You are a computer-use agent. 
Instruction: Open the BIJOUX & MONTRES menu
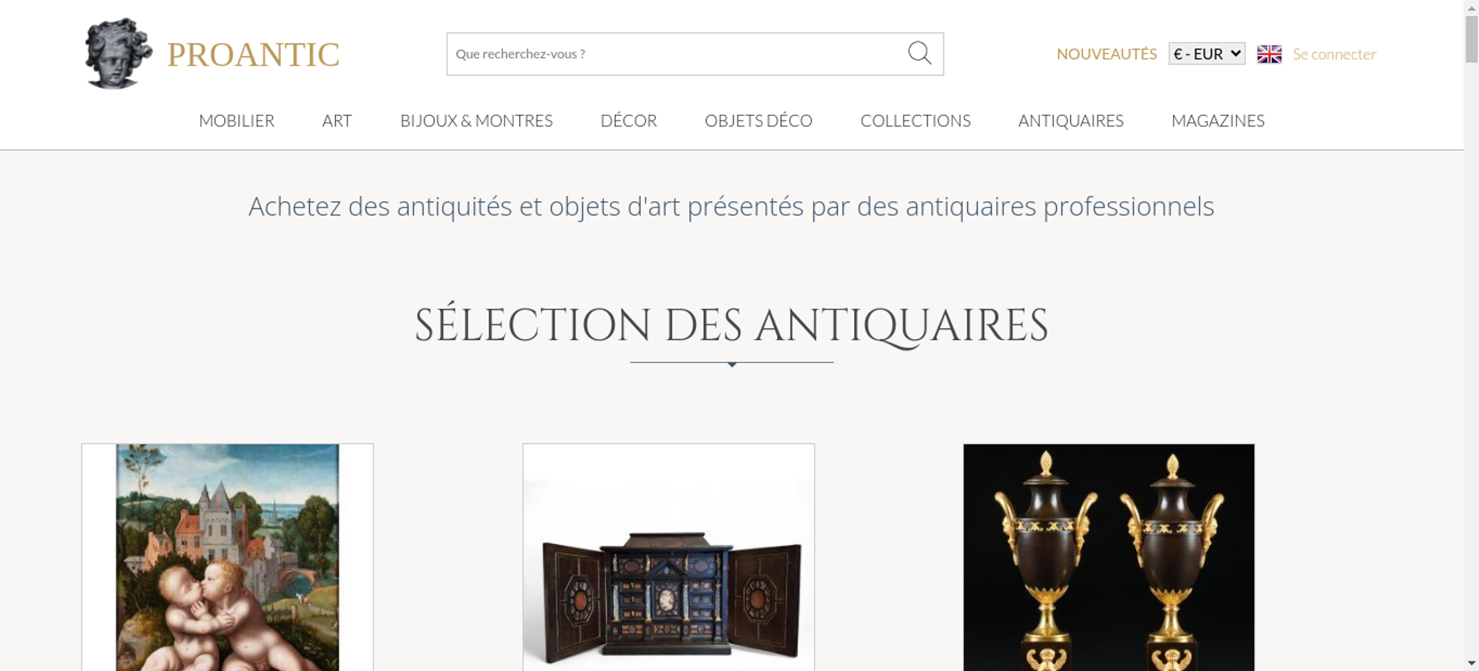[476, 120]
